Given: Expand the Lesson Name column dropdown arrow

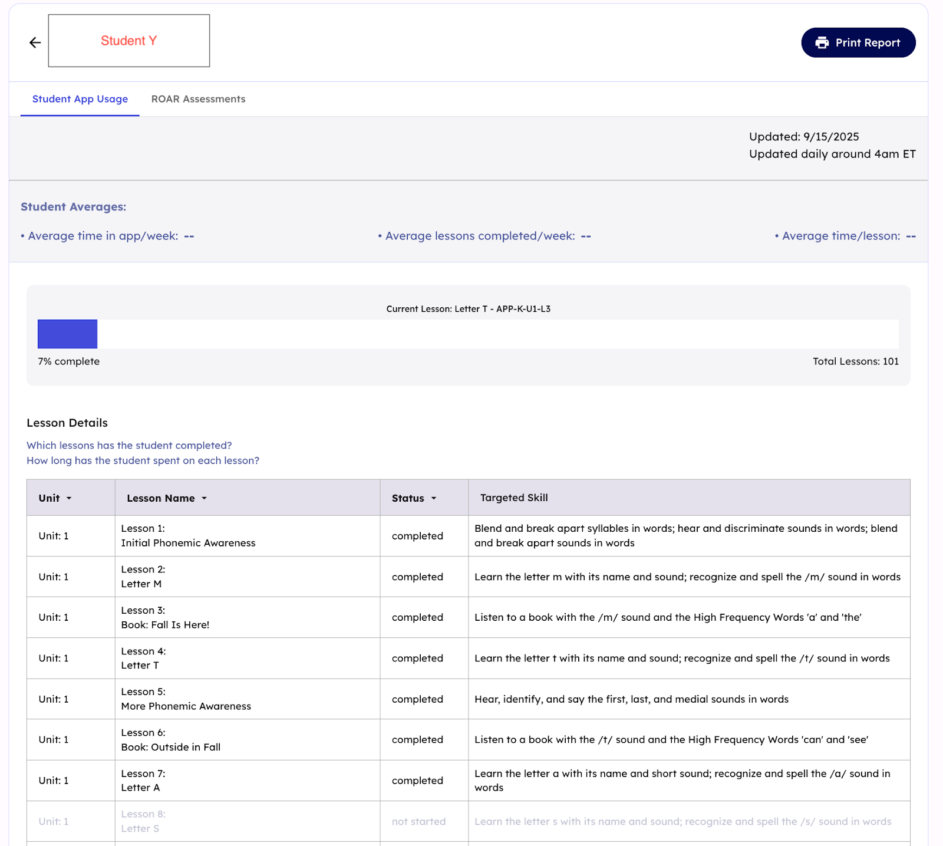Looking at the screenshot, I should (205, 498).
